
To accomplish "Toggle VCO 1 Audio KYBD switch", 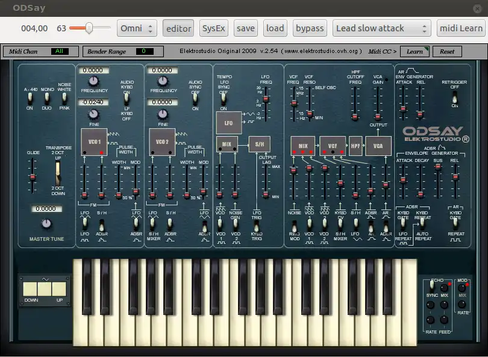I will coord(127,98).
